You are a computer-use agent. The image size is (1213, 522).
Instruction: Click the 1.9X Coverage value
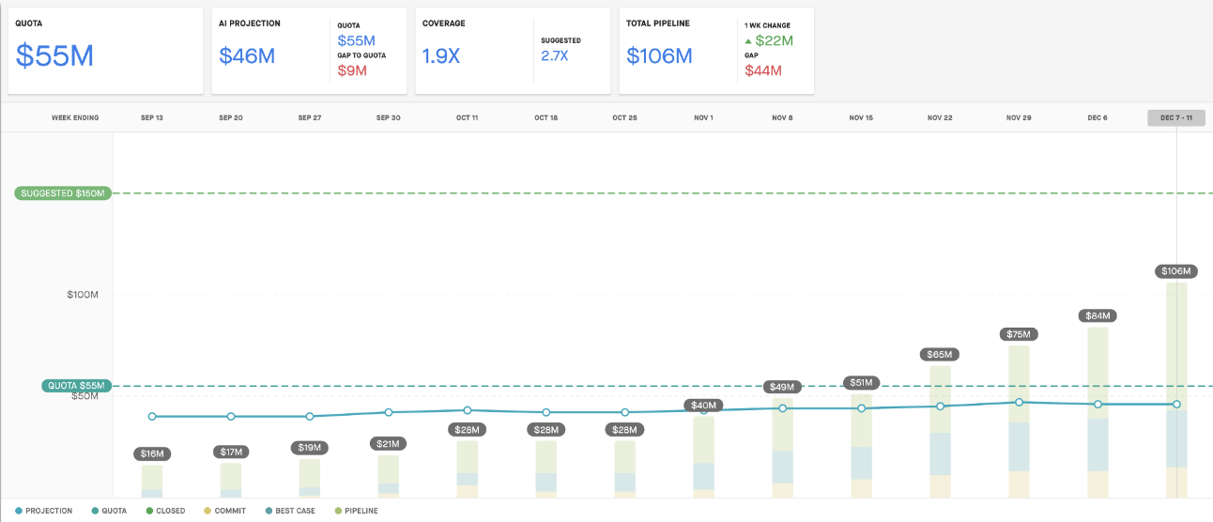tap(441, 56)
